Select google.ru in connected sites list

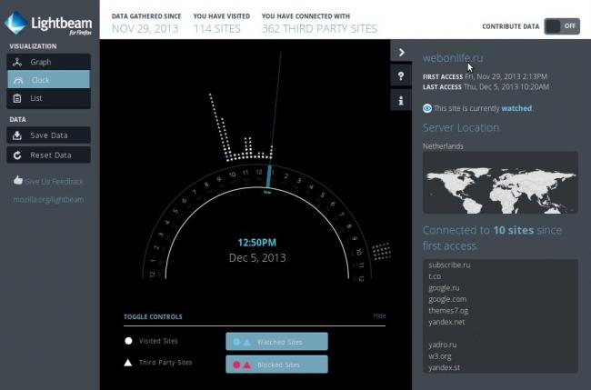[444, 288]
